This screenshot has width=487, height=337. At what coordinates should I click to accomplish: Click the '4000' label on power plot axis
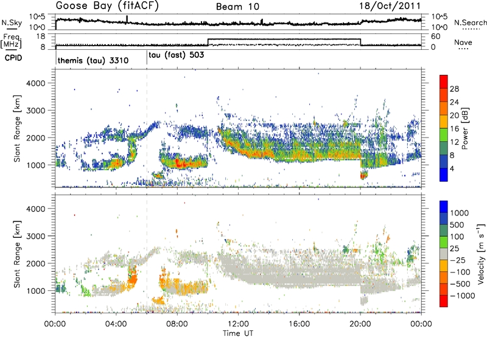(x=35, y=83)
